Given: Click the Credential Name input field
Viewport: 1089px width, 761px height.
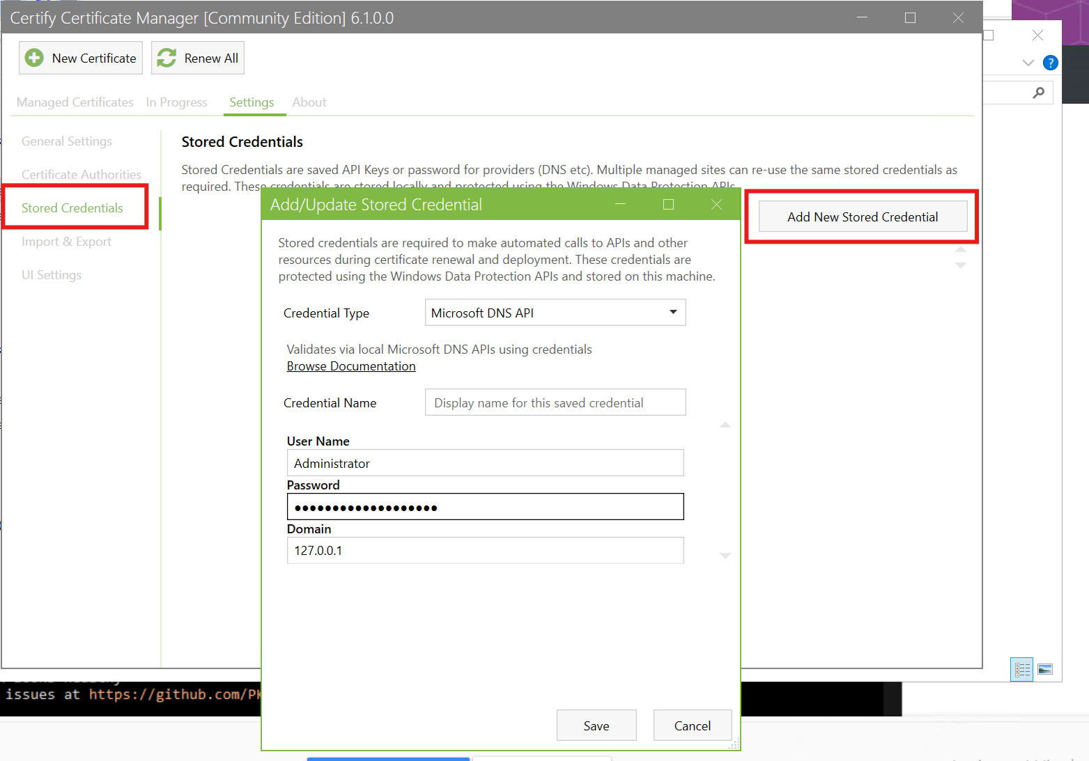Looking at the screenshot, I should point(555,402).
